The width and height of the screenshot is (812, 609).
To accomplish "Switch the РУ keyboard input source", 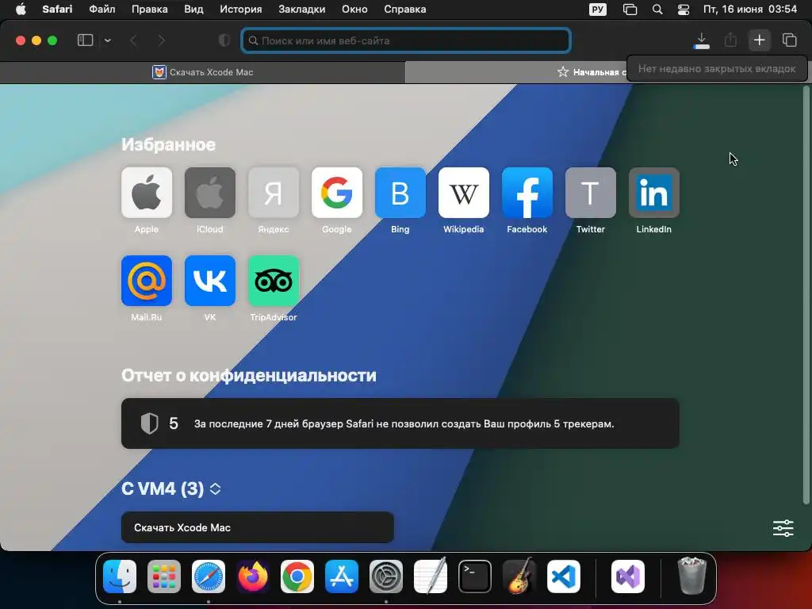I will click(598, 10).
